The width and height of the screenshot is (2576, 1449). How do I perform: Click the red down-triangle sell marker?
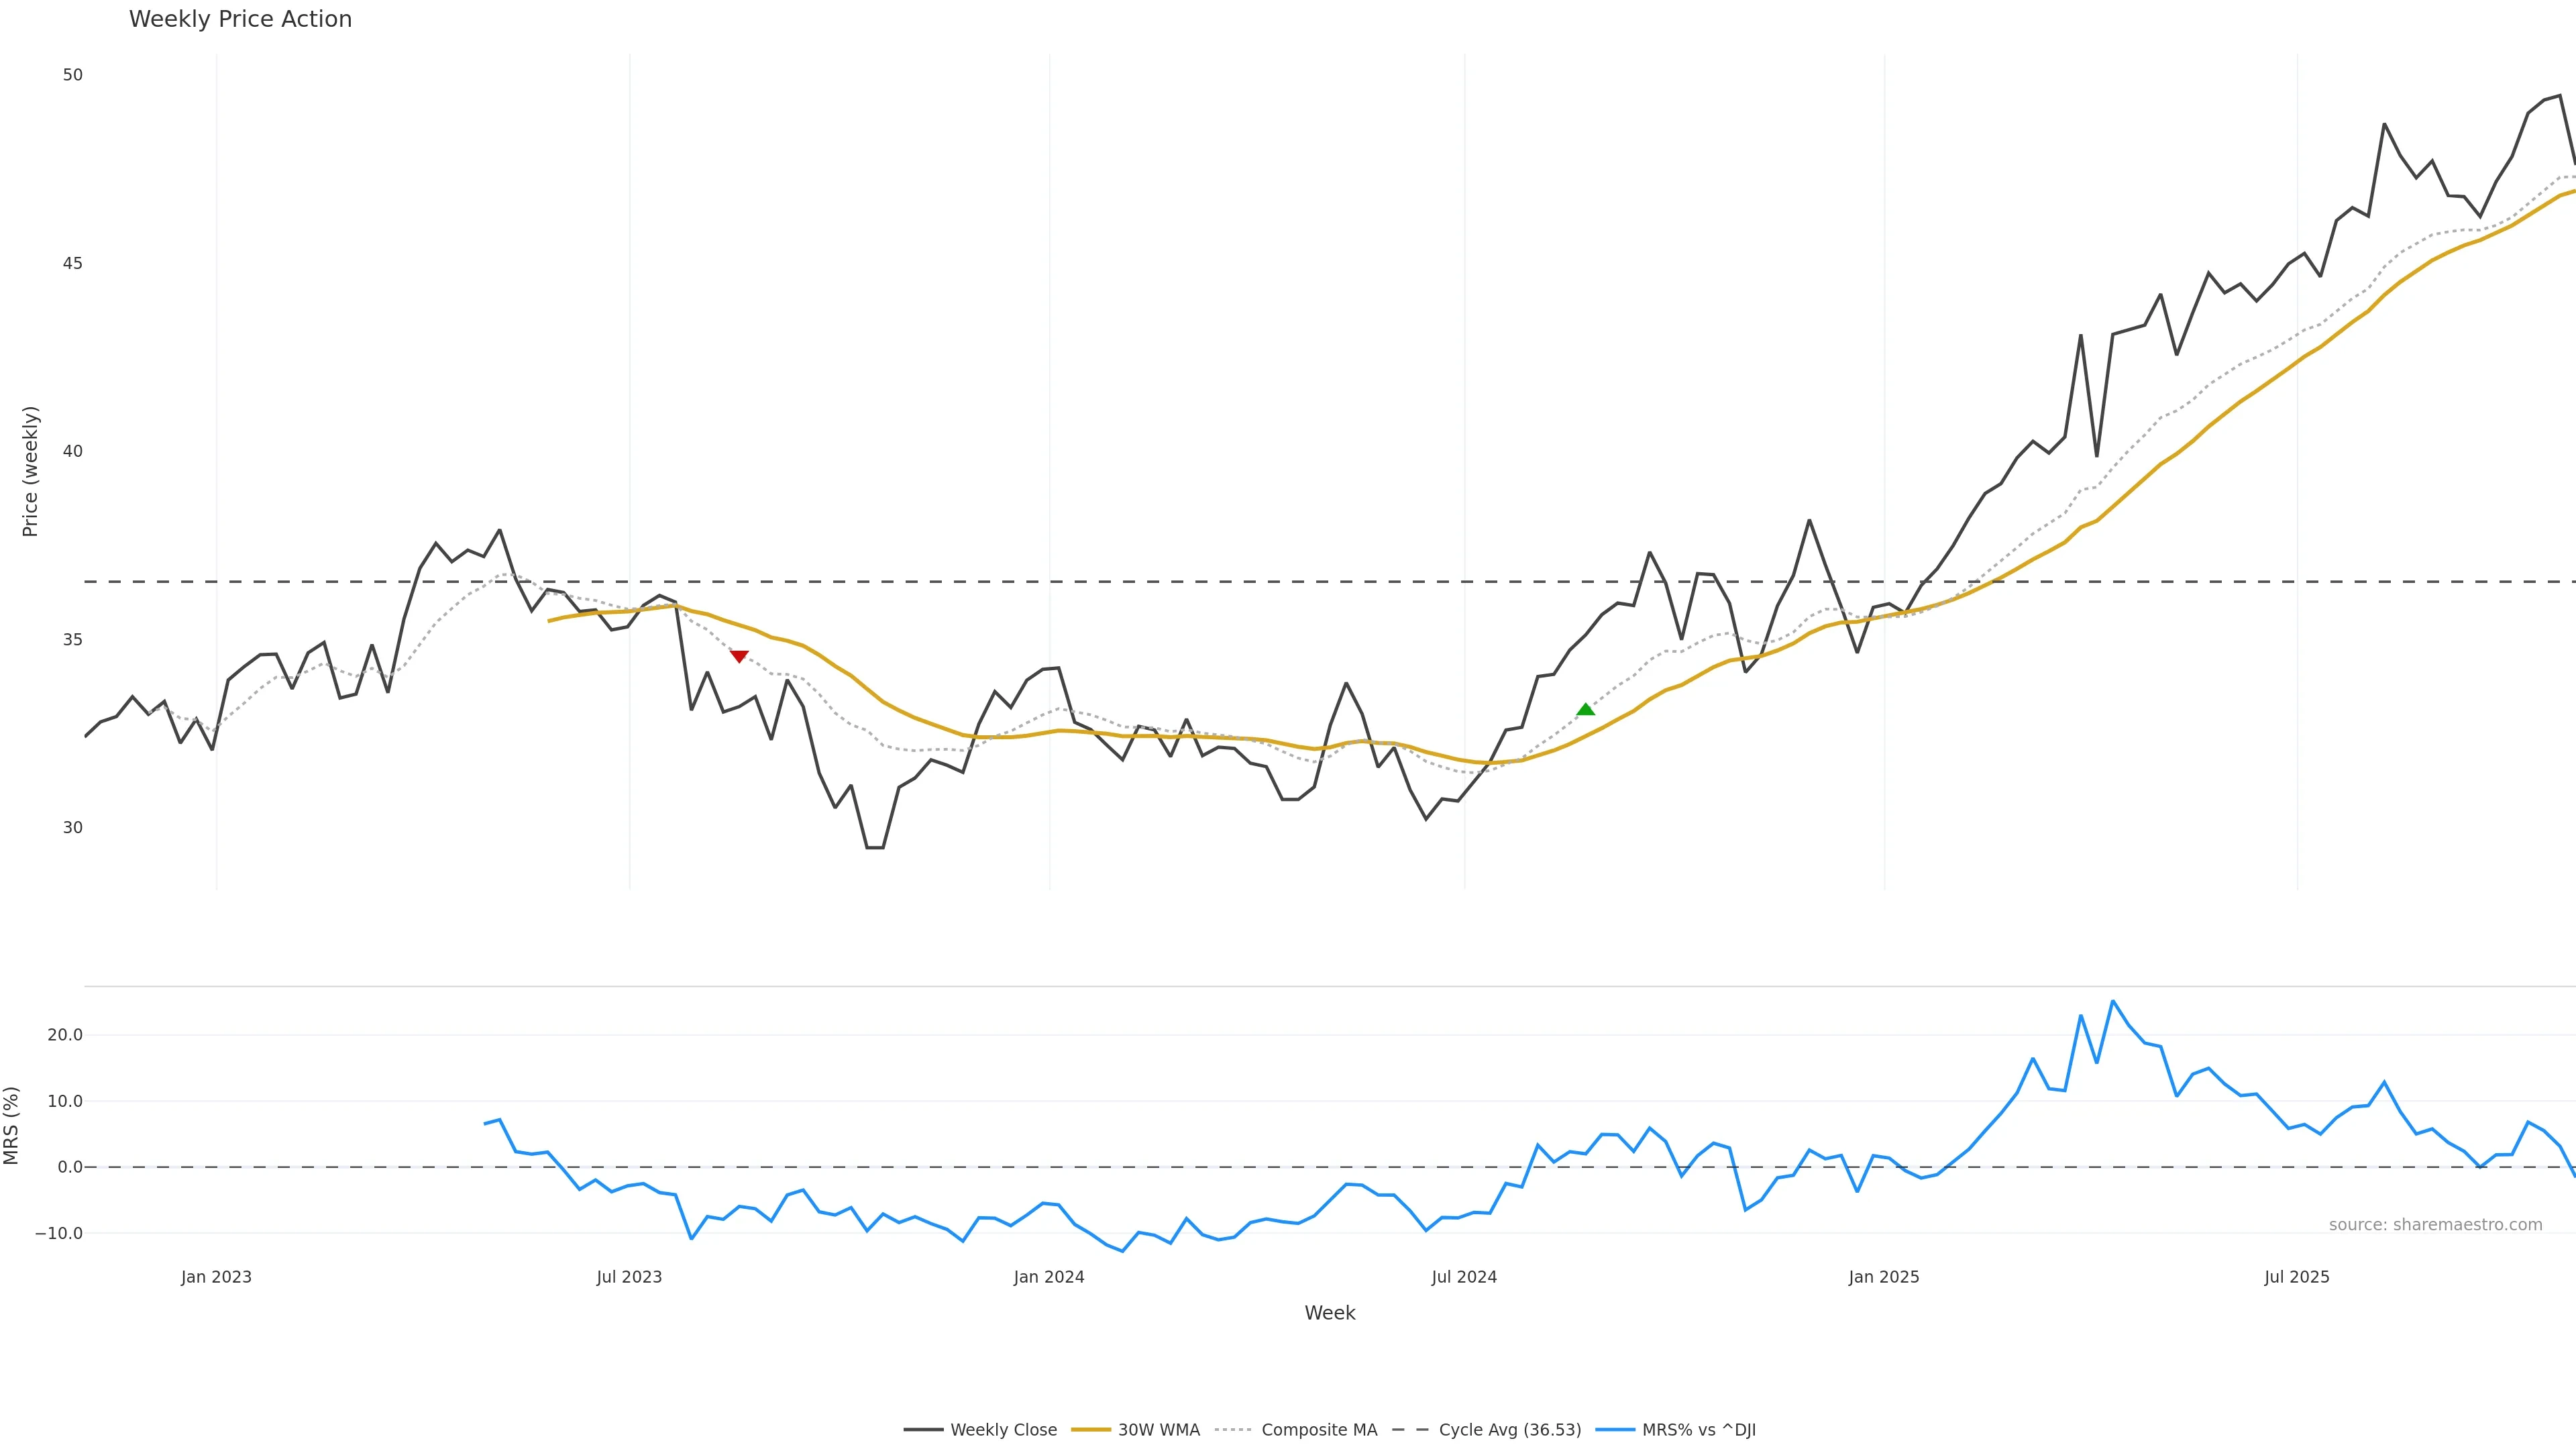tap(739, 656)
